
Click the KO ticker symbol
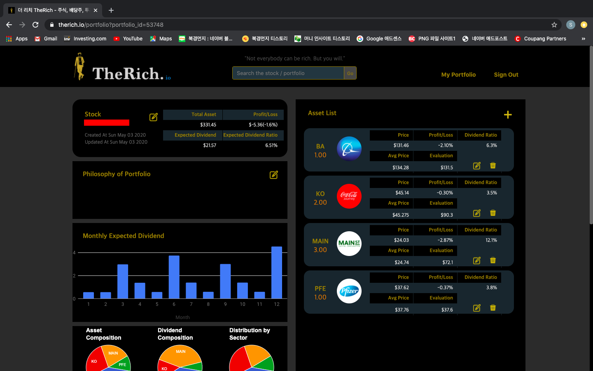coord(320,194)
